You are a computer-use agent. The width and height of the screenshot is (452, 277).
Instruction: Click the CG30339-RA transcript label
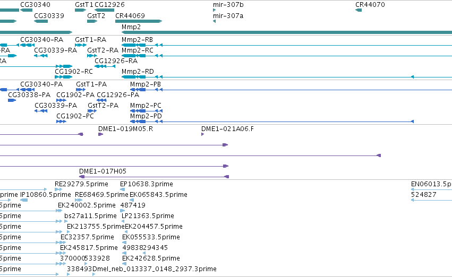(x=55, y=50)
